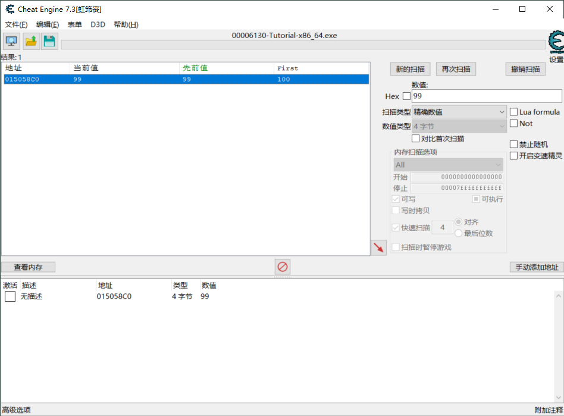Toggle the Hex checkbox
Viewport: 564px width, 416px height.
pyautogui.click(x=406, y=96)
